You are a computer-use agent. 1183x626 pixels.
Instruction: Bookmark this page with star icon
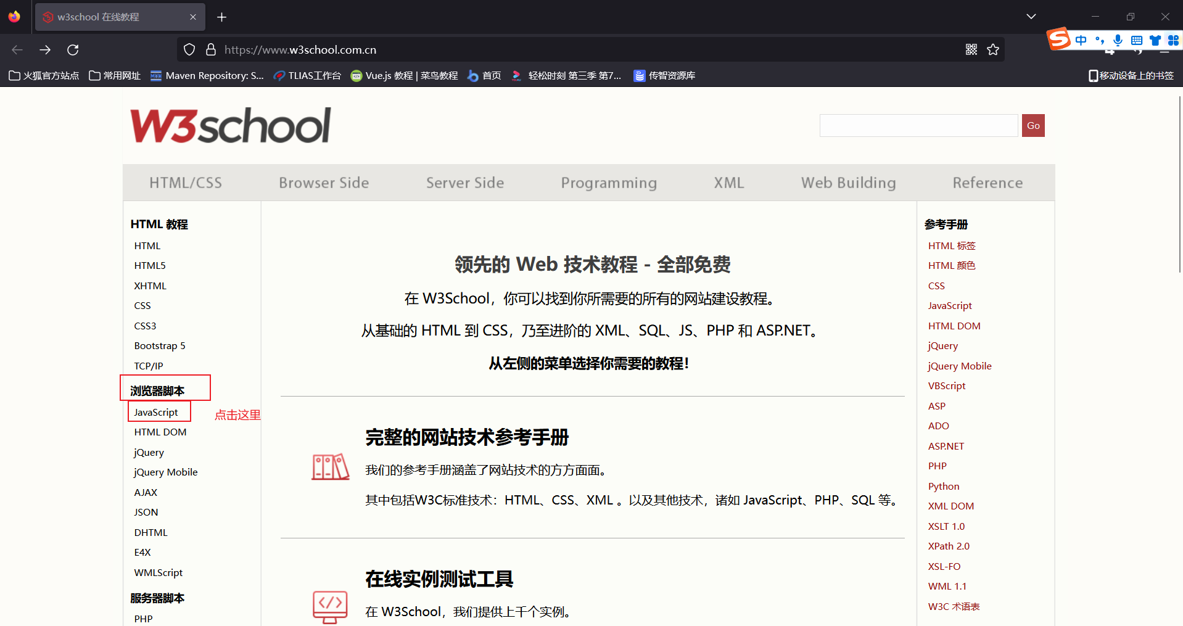click(993, 50)
